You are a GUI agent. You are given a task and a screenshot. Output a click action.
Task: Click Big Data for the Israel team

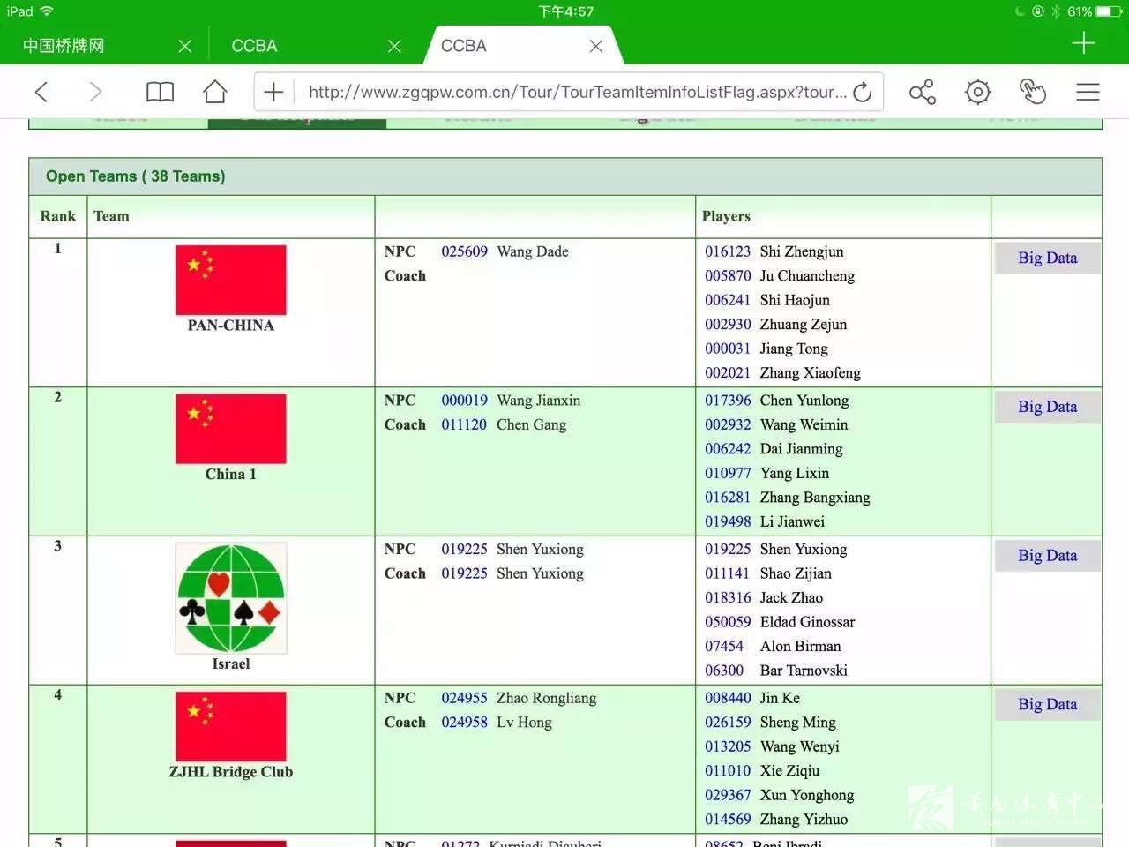1047,555
